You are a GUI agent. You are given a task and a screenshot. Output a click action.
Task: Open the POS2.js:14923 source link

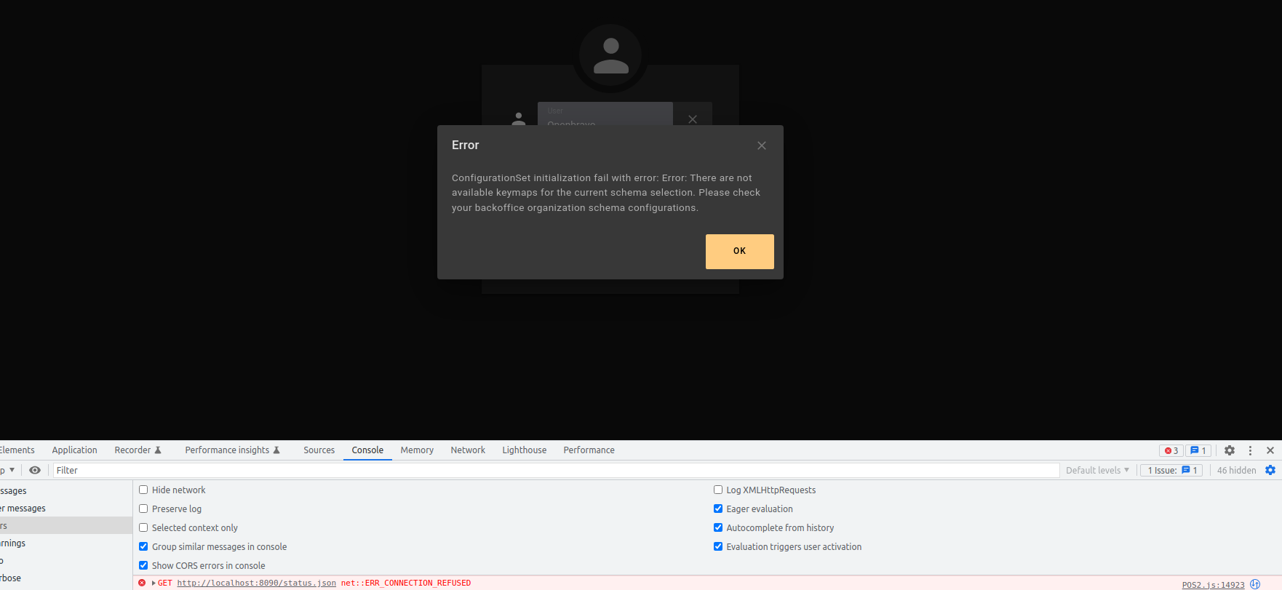point(1212,585)
